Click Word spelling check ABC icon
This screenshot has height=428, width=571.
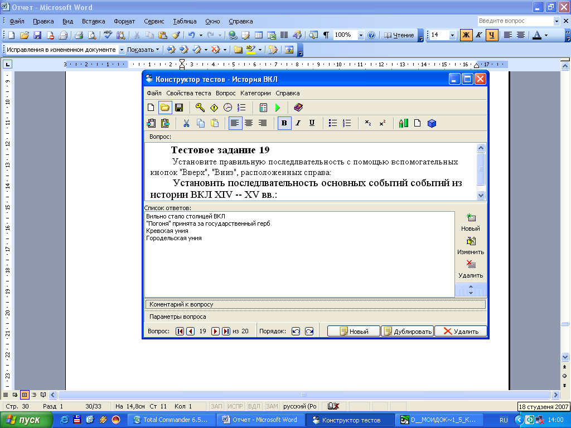click(108, 35)
